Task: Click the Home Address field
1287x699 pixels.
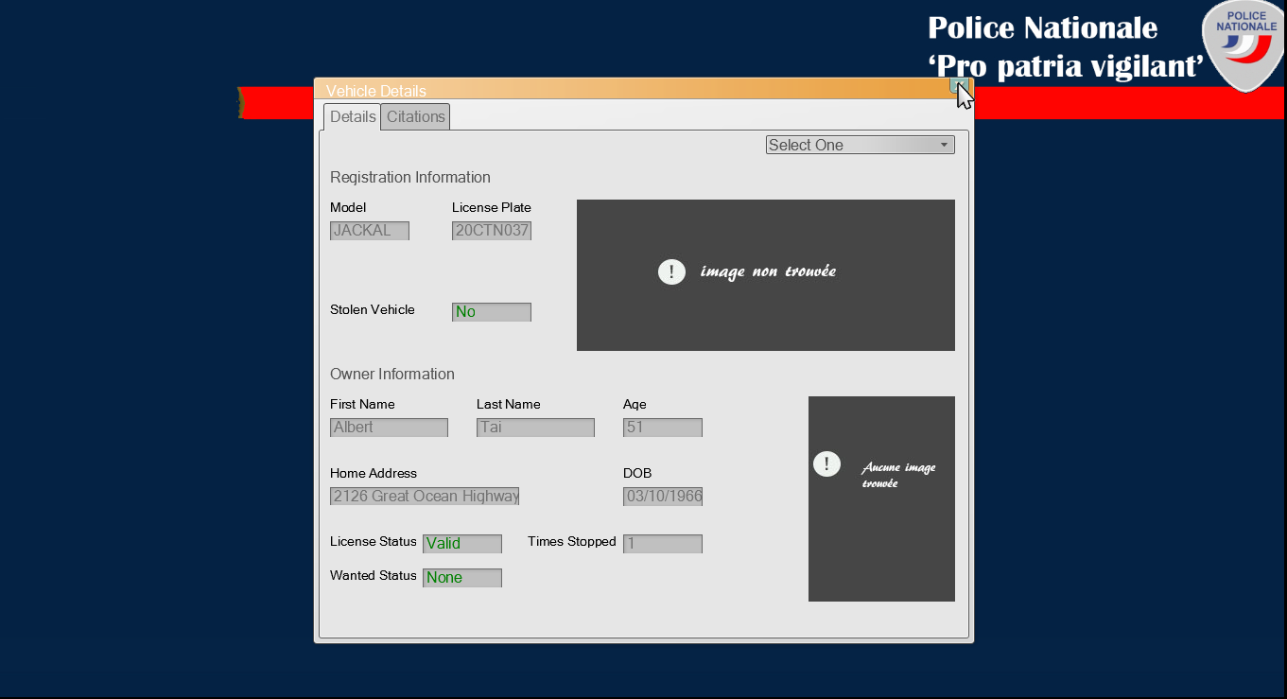Action: point(425,497)
